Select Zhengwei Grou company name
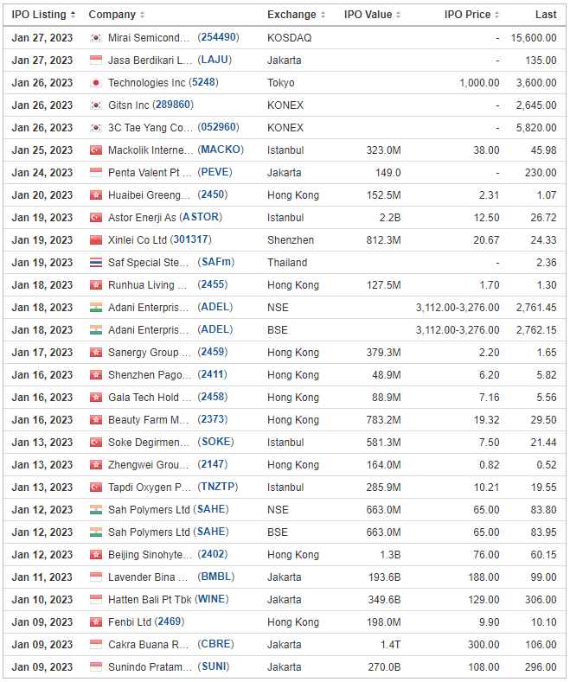The image size is (570, 682). [x=149, y=465]
